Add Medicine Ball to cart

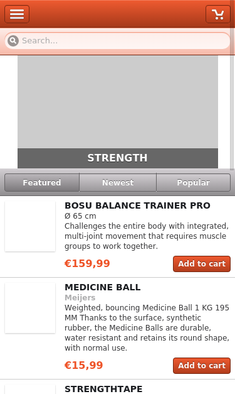(x=202, y=366)
